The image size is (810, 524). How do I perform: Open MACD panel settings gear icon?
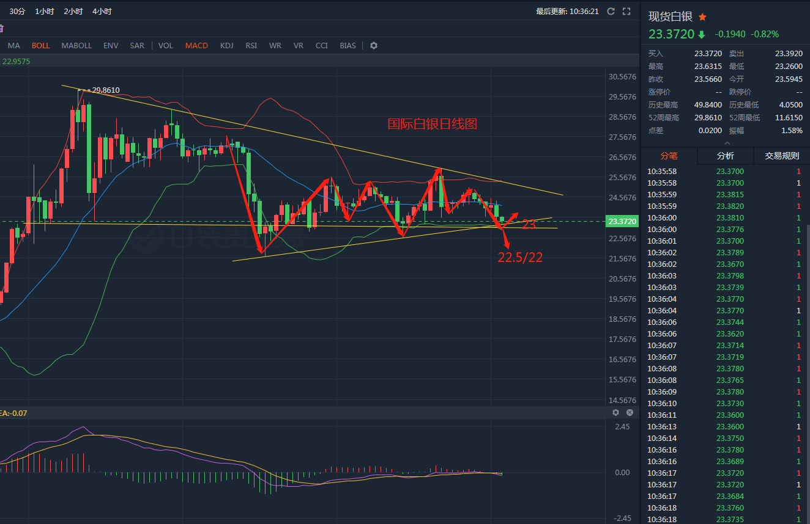616,413
